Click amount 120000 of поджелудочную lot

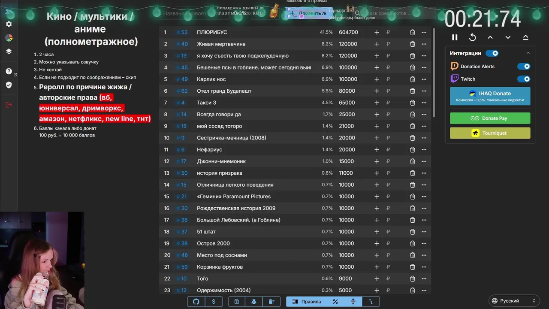point(348,56)
